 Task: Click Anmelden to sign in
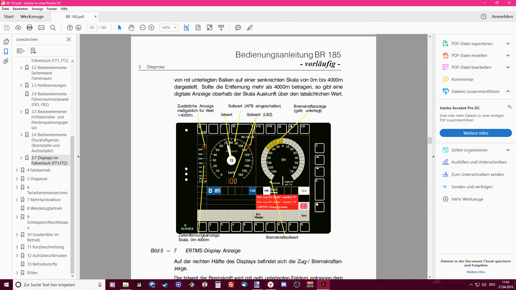click(502, 17)
